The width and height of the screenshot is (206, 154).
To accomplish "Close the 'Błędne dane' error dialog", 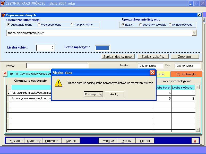I will coord(152,72).
